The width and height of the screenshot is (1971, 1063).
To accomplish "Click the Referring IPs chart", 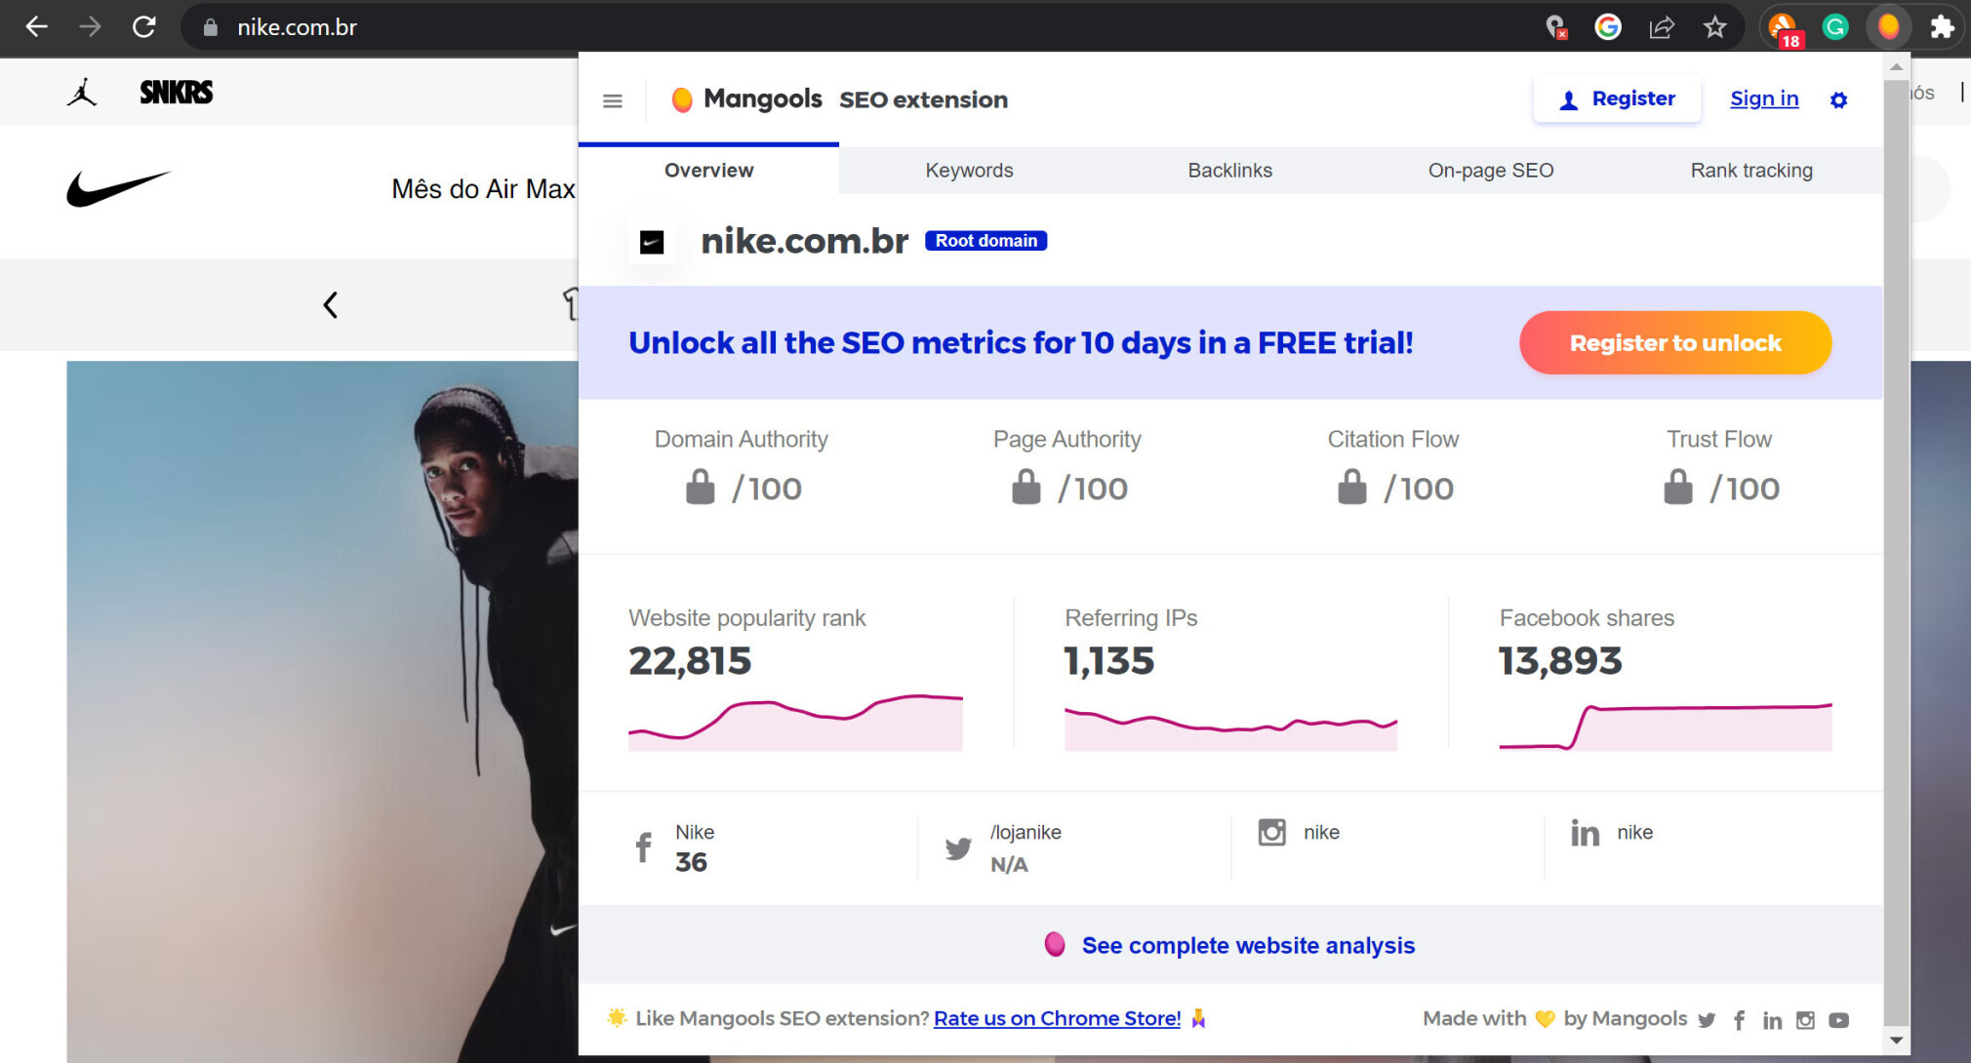I will [1230, 728].
